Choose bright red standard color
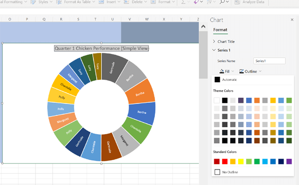299x185 pixels. (x=225, y=162)
